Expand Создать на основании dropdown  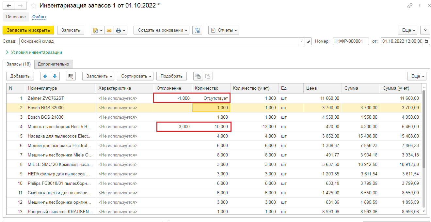pos(161,30)
